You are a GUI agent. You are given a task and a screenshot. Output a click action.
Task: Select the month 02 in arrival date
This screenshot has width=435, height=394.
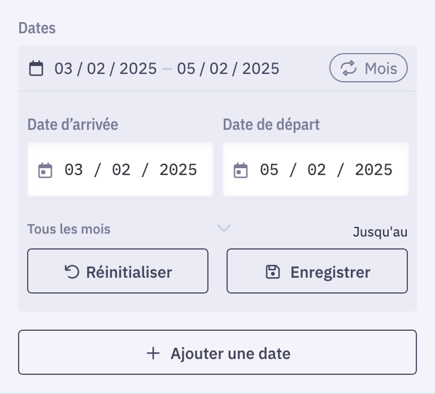point(121,170)
